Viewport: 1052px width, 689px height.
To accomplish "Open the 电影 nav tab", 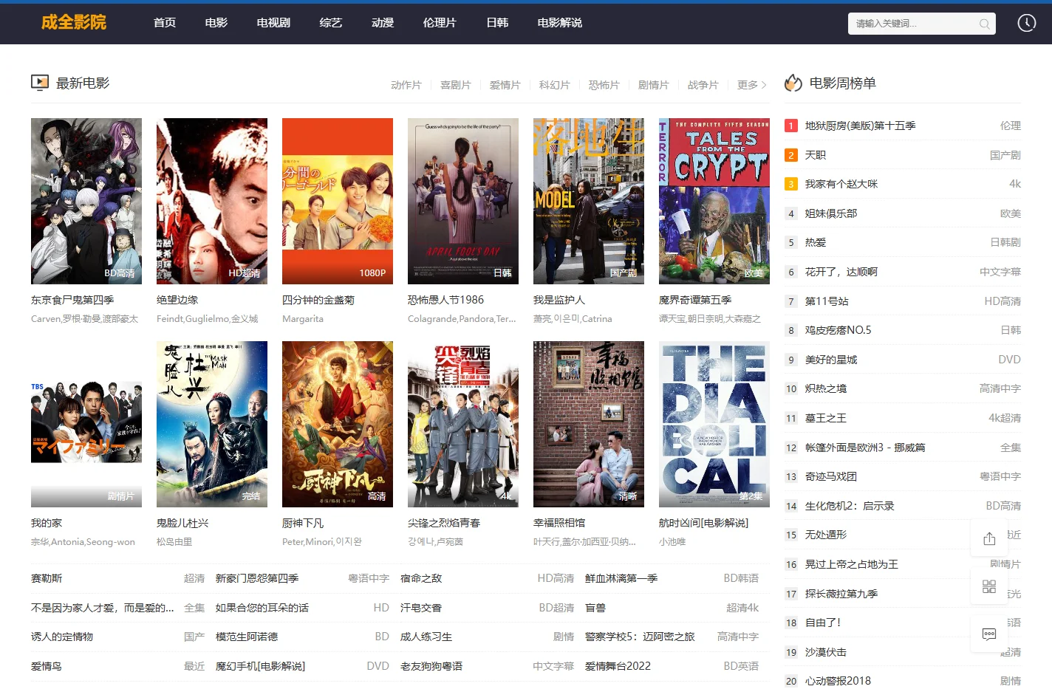I will pyautogui.click(x=216, y=23).
